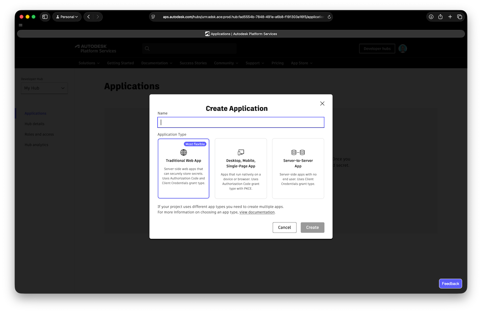Open Hub analytics in sidebar
Image resolution: width=482 pixels, height=313 pixels.
coord(36,145)
